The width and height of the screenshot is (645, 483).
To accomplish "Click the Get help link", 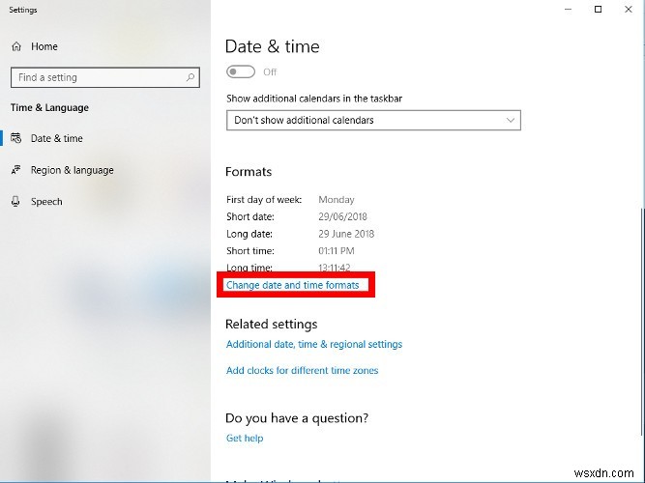I will [x=245, y=439].
